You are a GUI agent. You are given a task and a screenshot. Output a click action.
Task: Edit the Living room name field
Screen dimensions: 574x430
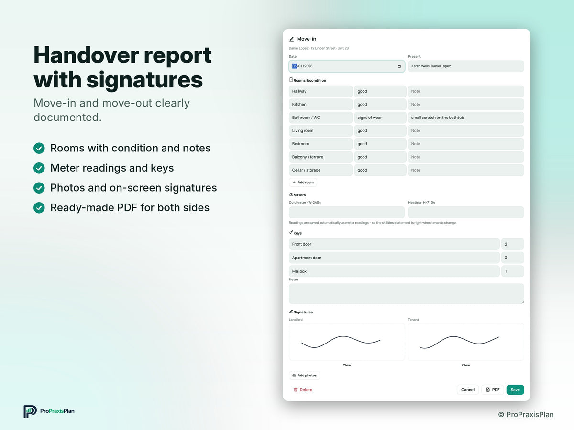(320, 131)
